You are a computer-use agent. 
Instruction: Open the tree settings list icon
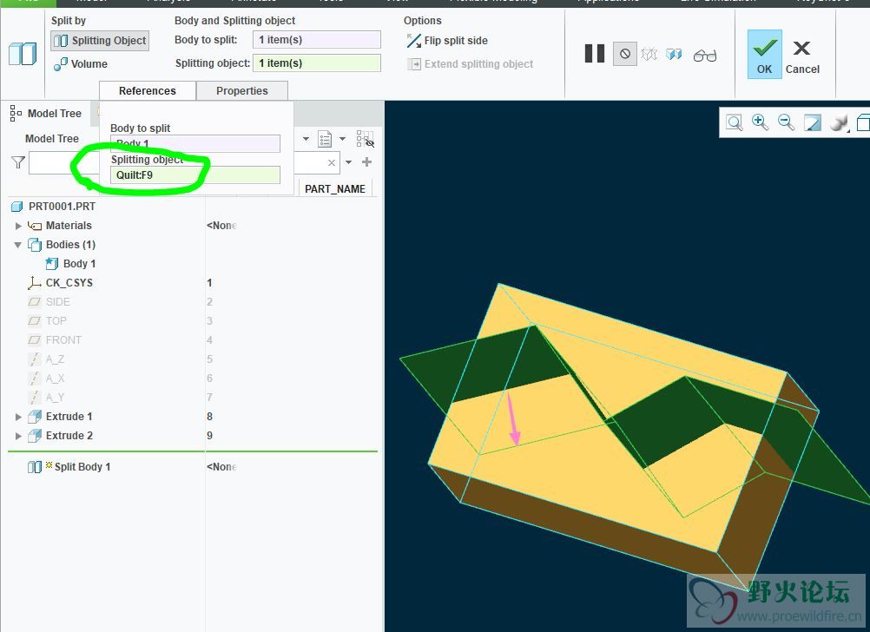[325, 139]
